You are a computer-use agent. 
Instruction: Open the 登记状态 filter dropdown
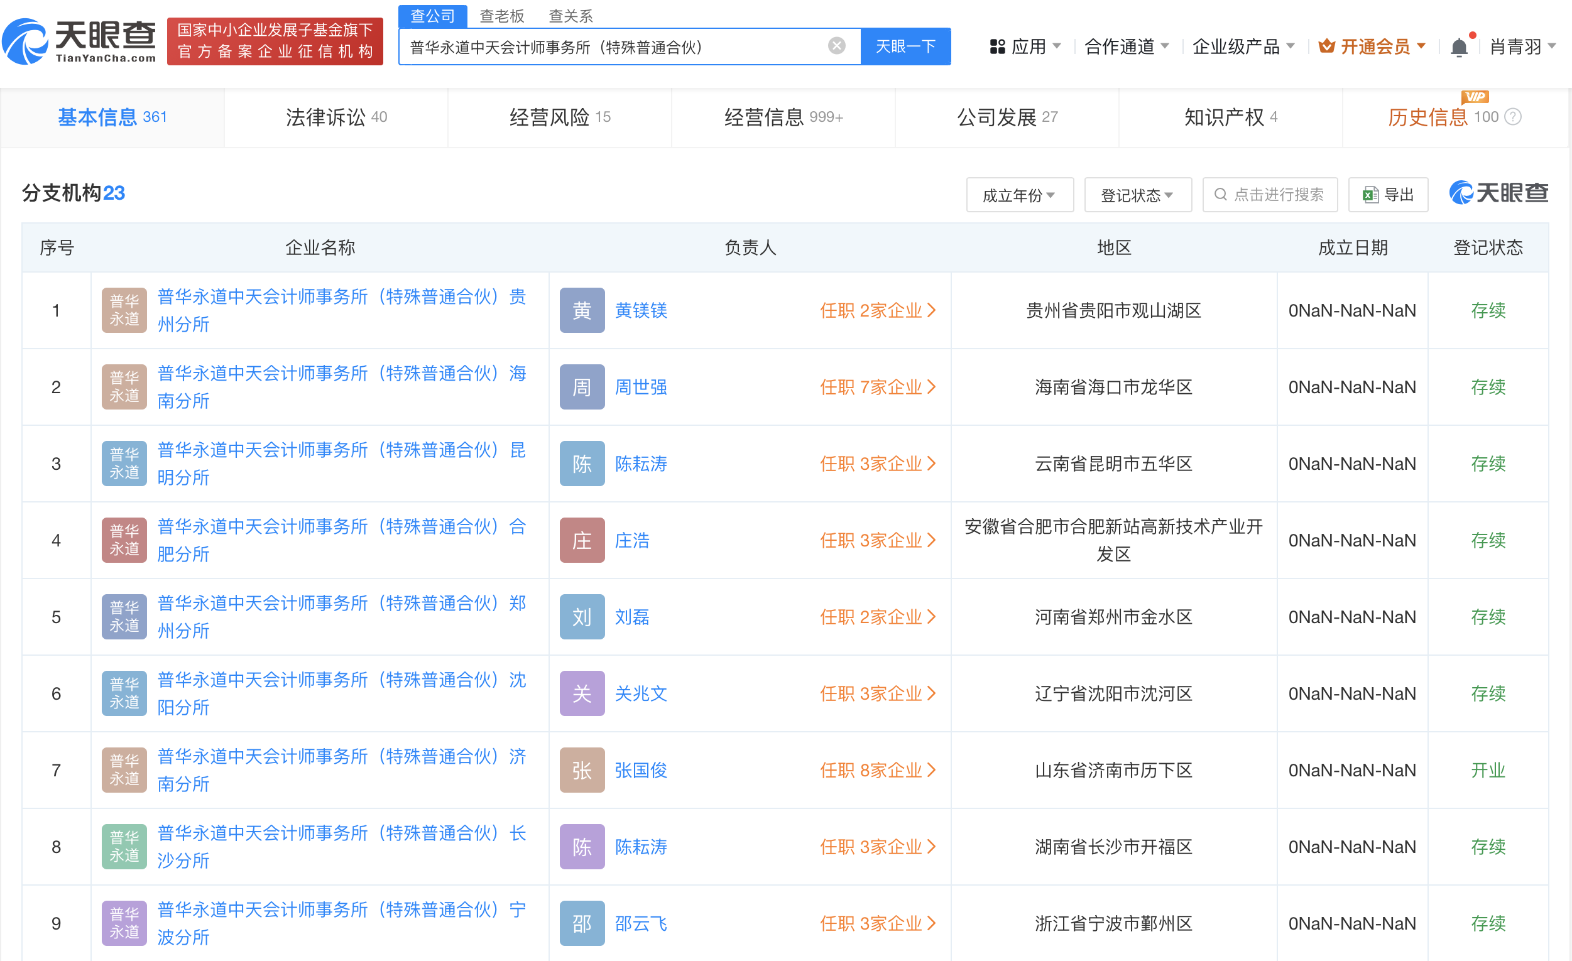pyautogui.click(x=1137, y=195)
